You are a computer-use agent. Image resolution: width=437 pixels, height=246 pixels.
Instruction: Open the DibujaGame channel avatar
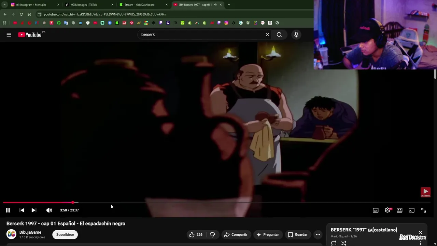coord(11,234)
